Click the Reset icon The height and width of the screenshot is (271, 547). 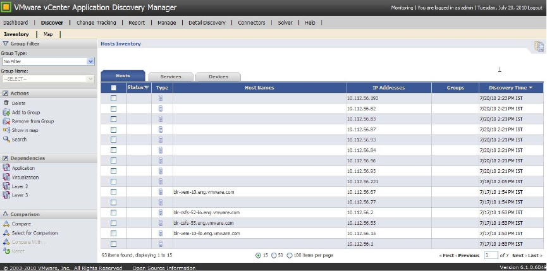pos(6,251)
